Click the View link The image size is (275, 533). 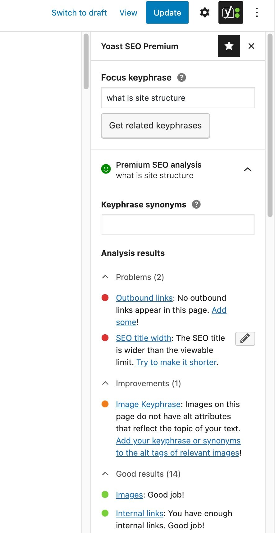click(128, 13)
